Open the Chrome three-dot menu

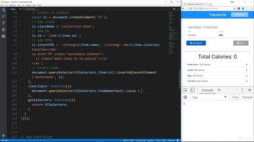coord(251,9)
